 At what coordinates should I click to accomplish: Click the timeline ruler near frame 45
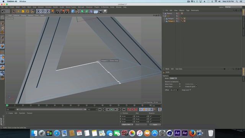(x=78, y=106)
